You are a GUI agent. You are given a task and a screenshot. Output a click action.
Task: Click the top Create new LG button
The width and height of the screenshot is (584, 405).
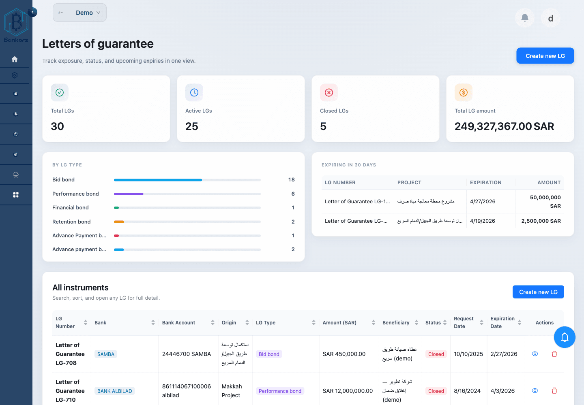click(x=545, y=55)
